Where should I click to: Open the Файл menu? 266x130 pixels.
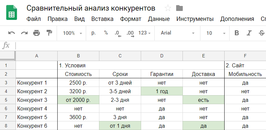[33, 19]
